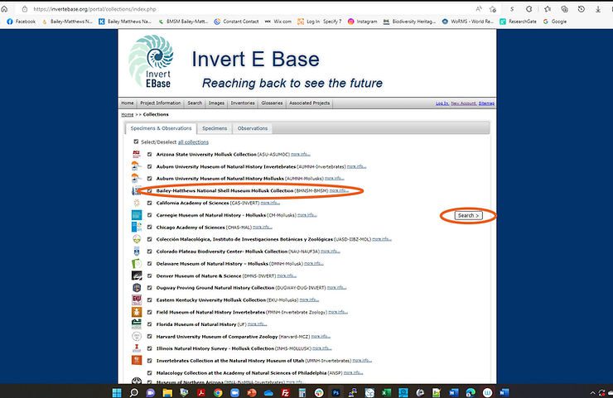Open the Facebook bookmark
Viewport: 613px width, 398px height.
21,22
